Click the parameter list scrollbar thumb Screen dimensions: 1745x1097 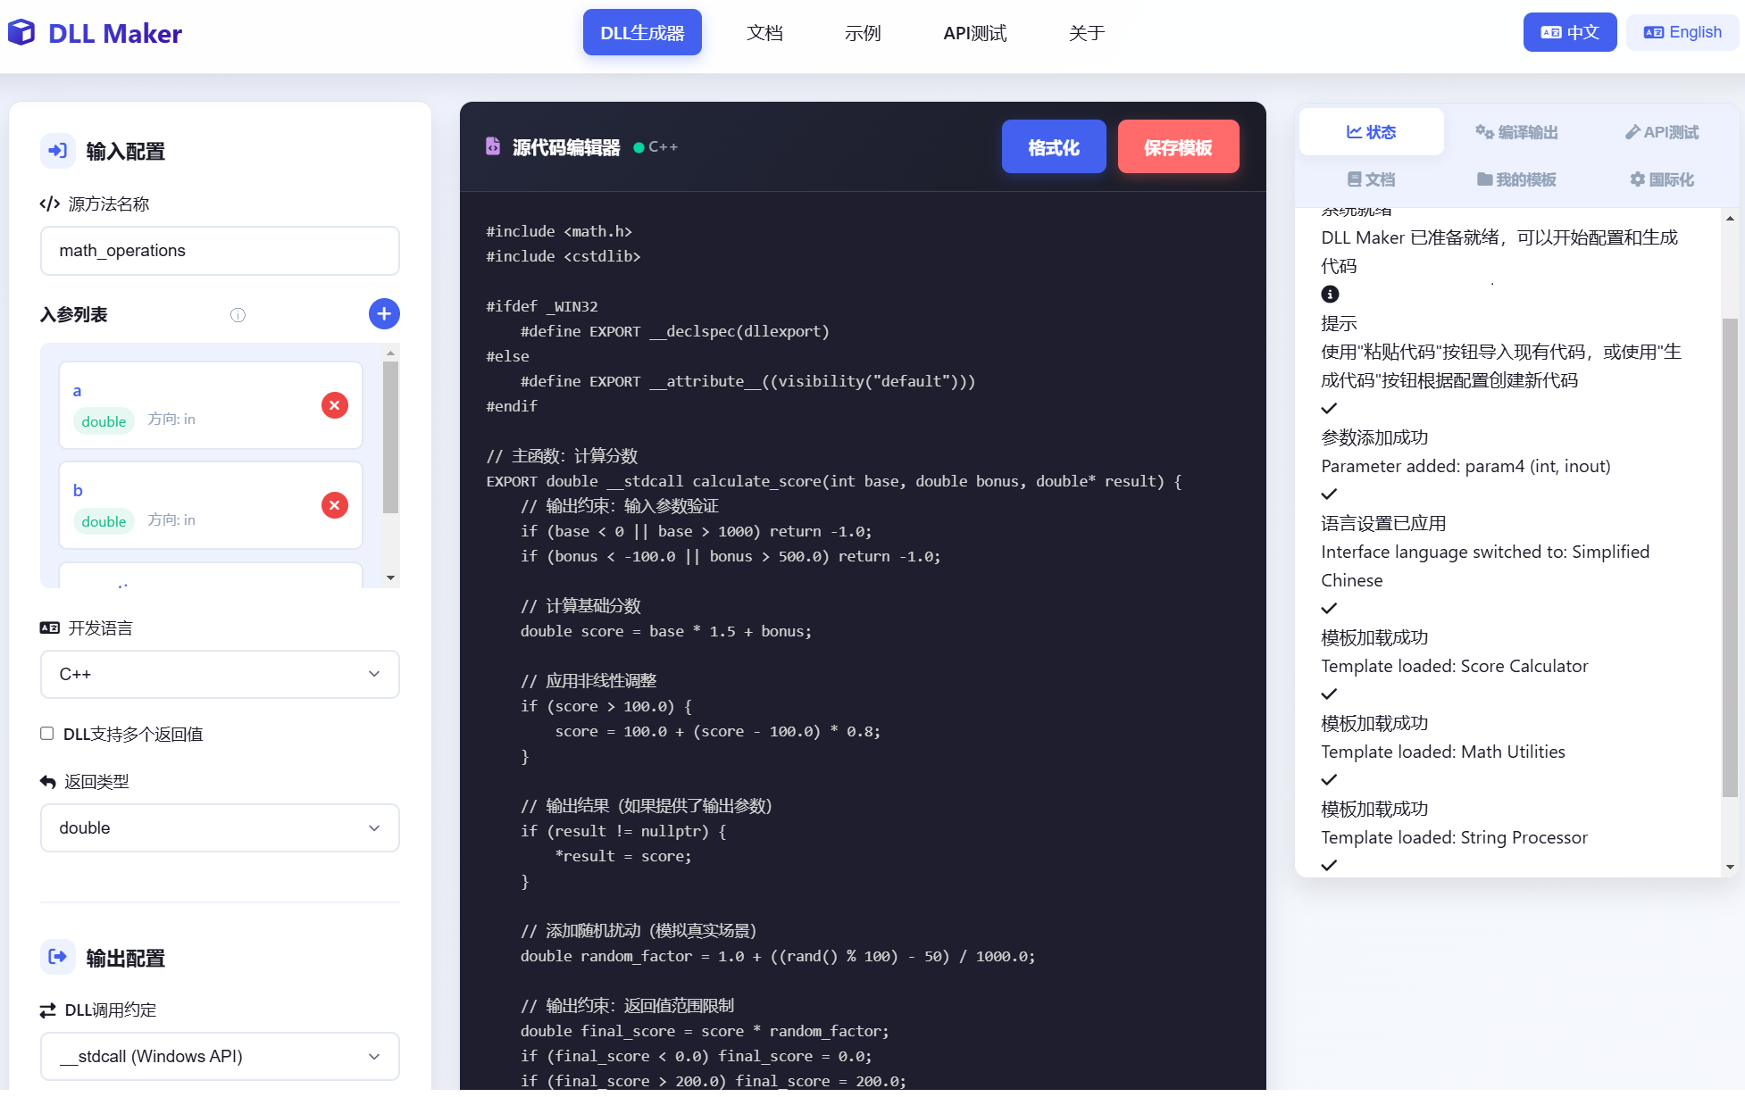390,437
